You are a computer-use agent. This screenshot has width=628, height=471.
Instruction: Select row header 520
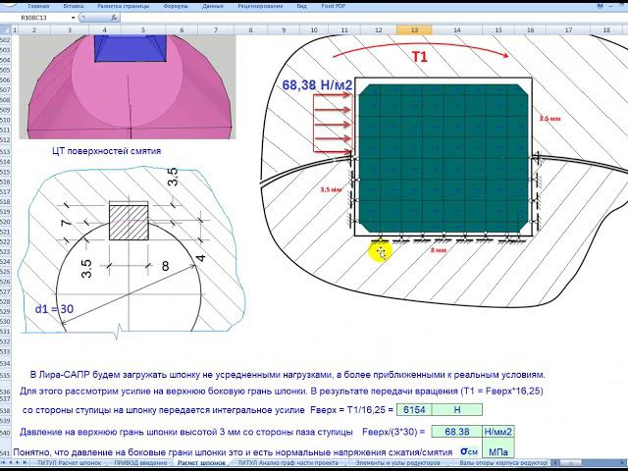point(5,222)
